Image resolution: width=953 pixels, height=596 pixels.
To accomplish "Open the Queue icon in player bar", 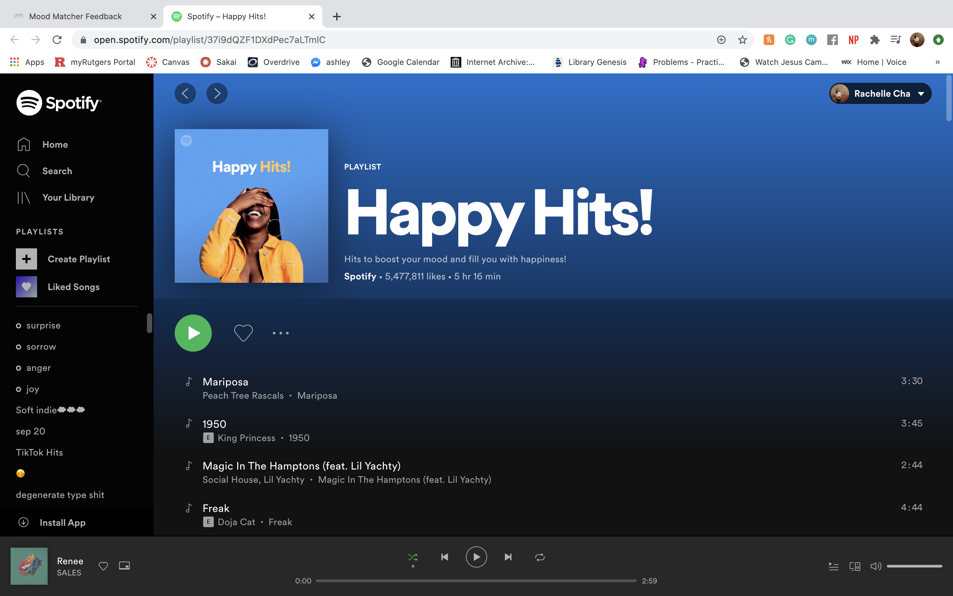I will tap(833, 567).
